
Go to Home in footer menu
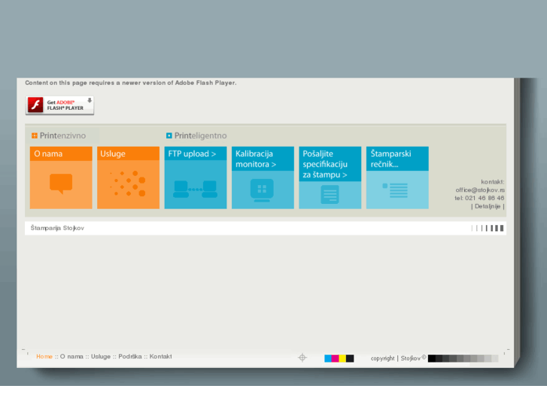[44, 357]
